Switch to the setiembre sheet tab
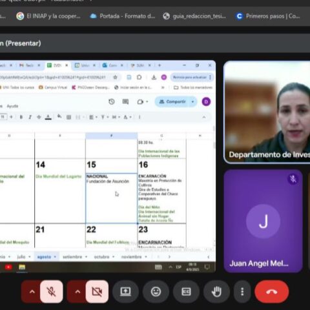Viewport: 310px width, 310px height. [72, 257]
